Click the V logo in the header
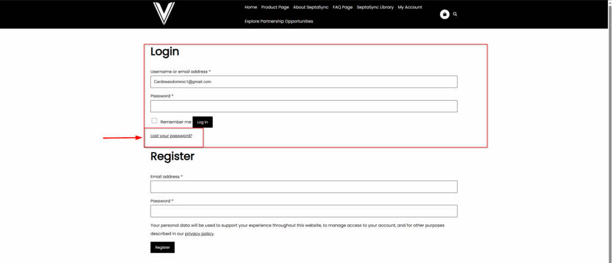This screenshot has height=263, width=612. (x=163, y=14)
